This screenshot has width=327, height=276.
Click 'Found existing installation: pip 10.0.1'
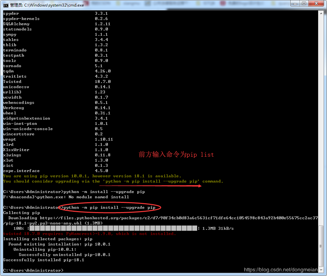coord(59,244)
